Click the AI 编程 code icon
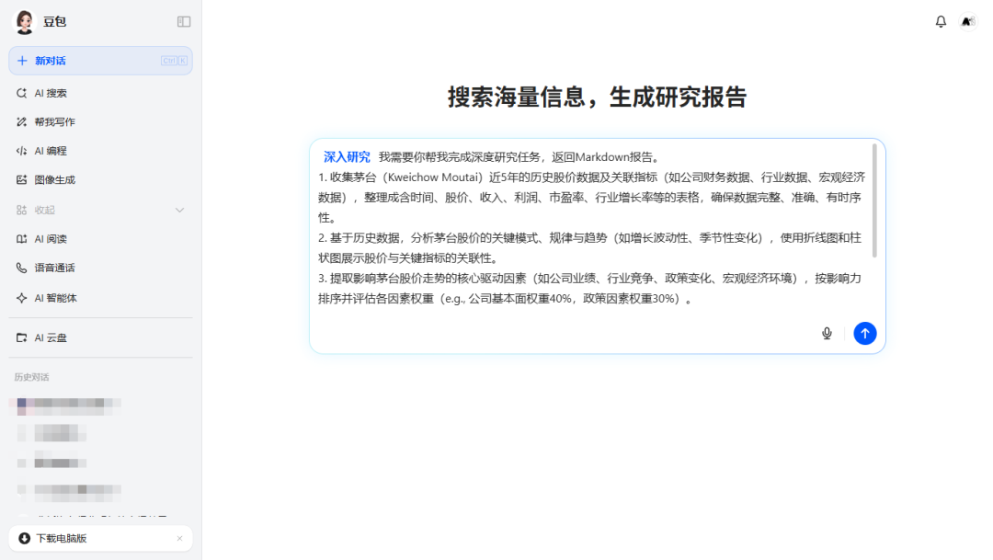The height and width of the screenshot is (560, 993). coord(21,151)
